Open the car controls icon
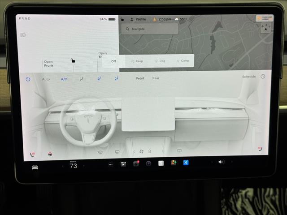Viewport: 287px width, 215px height. (35, 167)
